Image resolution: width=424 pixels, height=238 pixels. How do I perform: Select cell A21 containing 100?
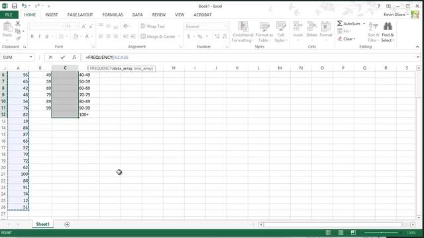click(18, 174)
